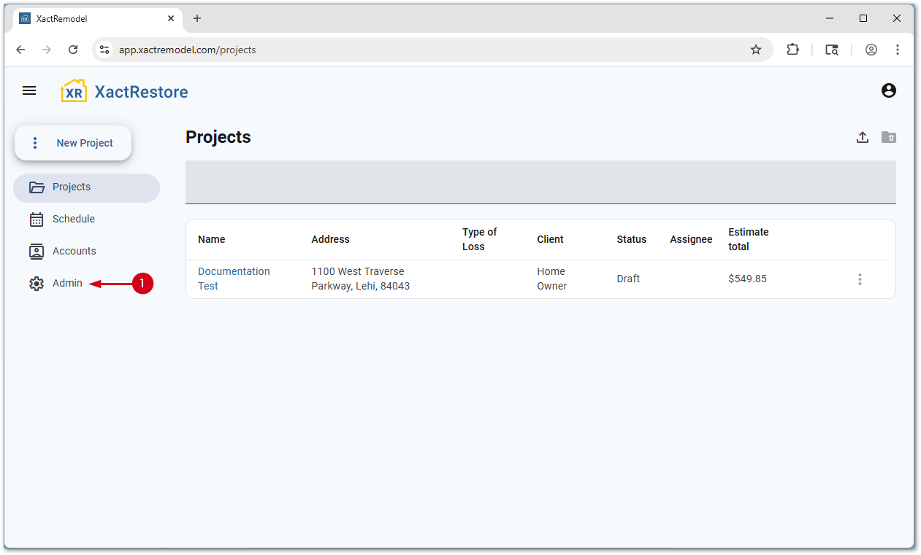Open a new browser tab
This screenshot has height=555, width=921.
pos(197,18)
